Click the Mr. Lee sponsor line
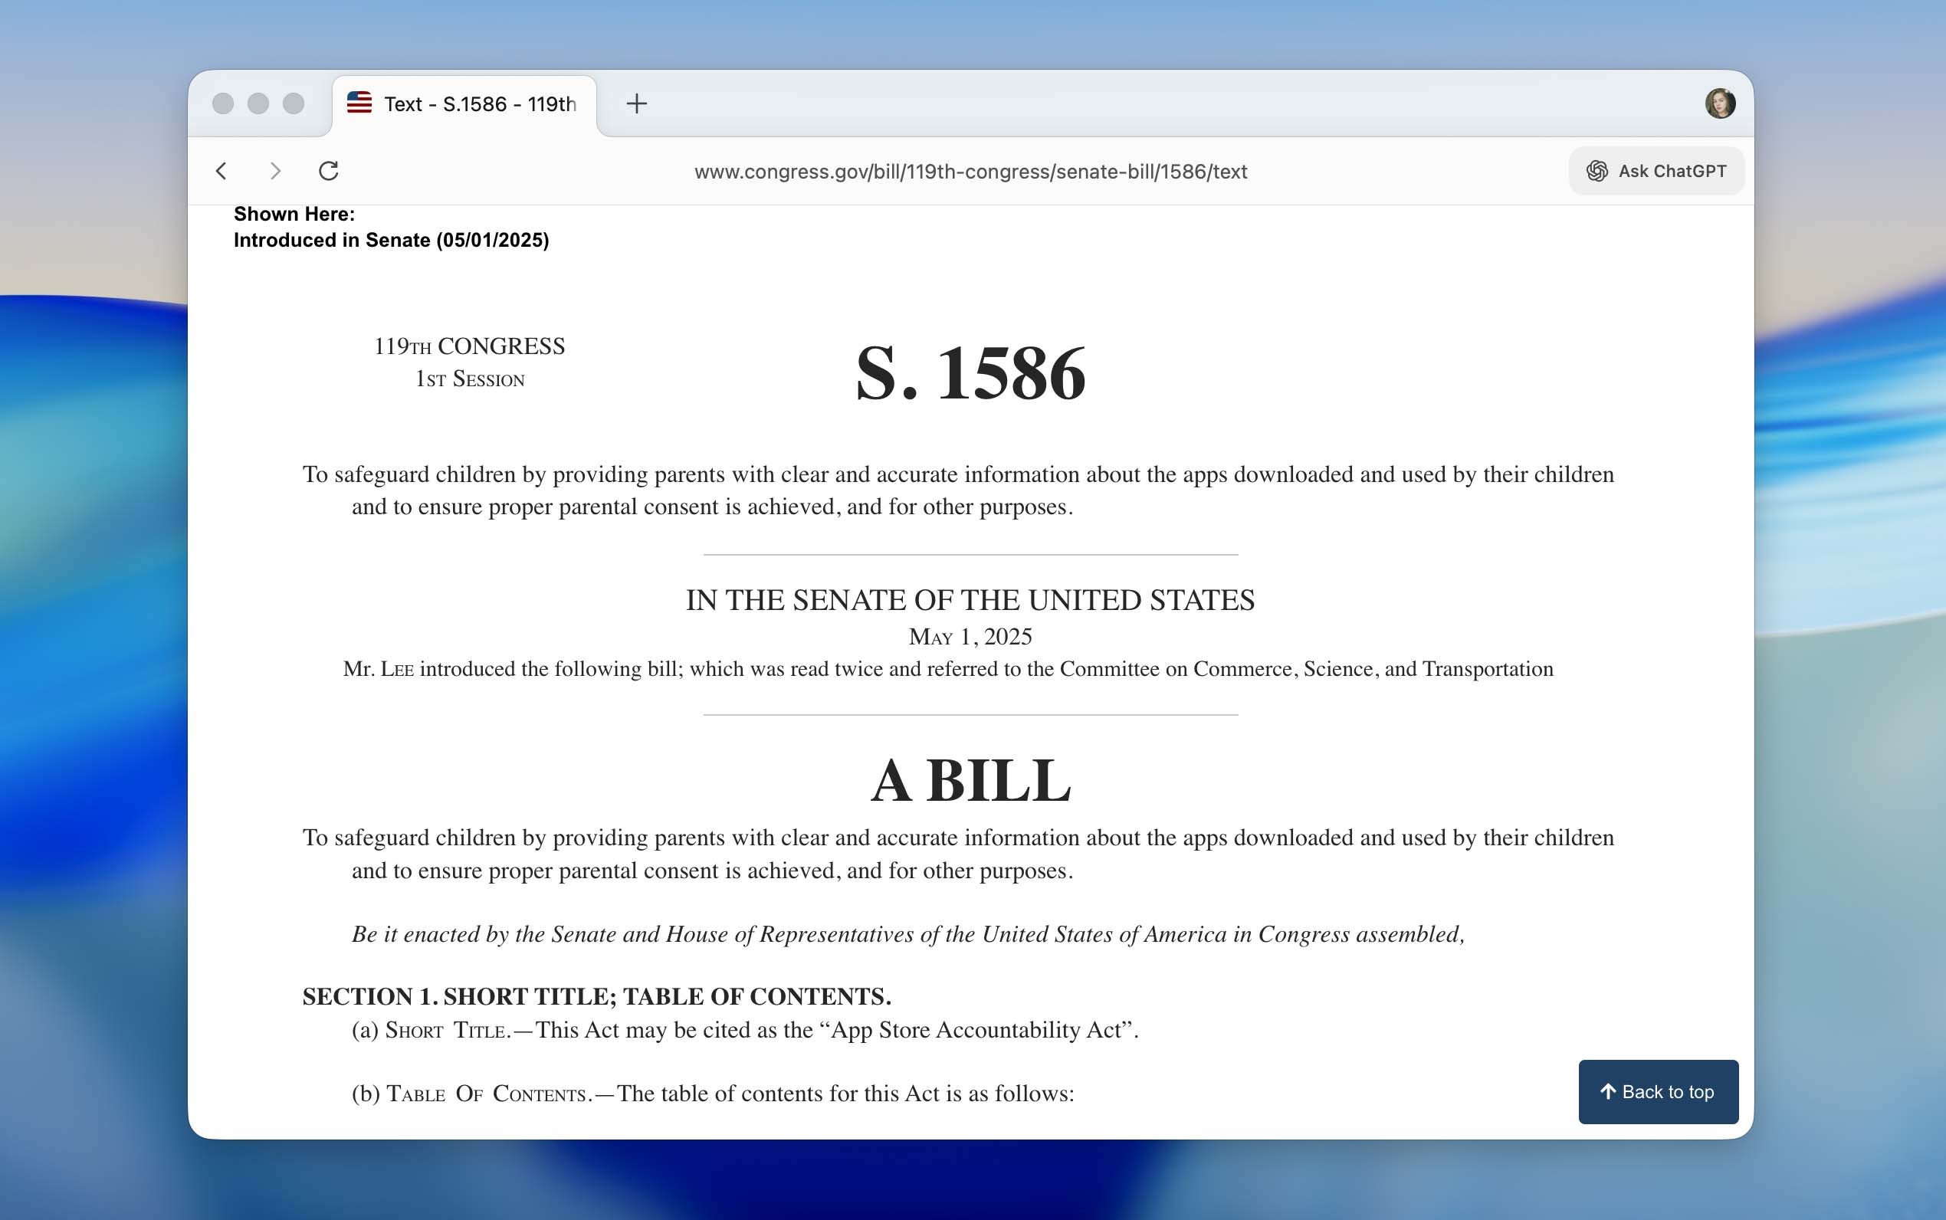 [950, 668]
